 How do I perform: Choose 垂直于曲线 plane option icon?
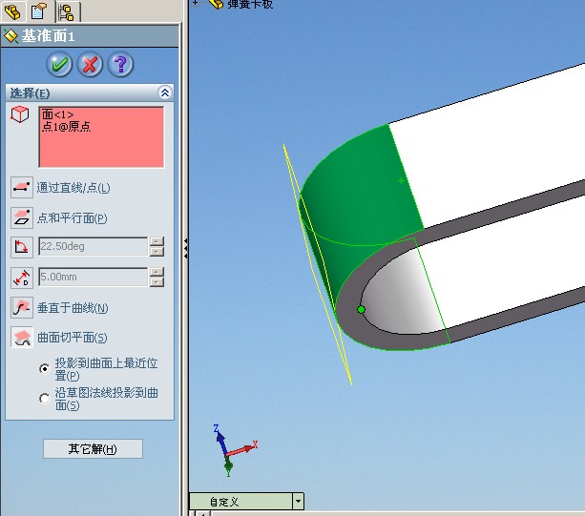point(22,307)
